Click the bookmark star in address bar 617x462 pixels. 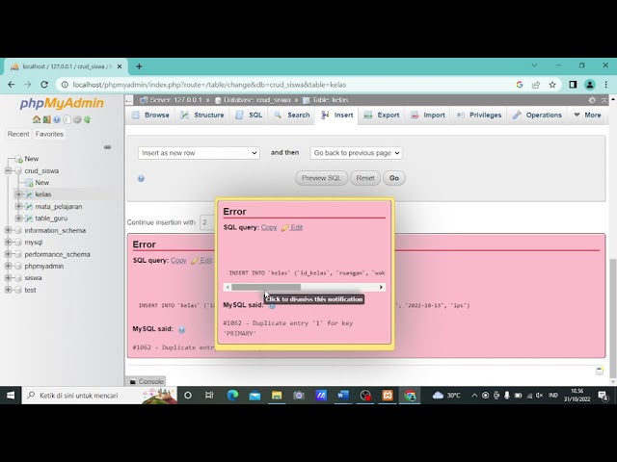coord(552,85)
